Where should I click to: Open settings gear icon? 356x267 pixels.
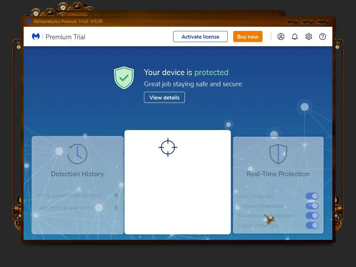pyautogui.click(x=309, y=37)
